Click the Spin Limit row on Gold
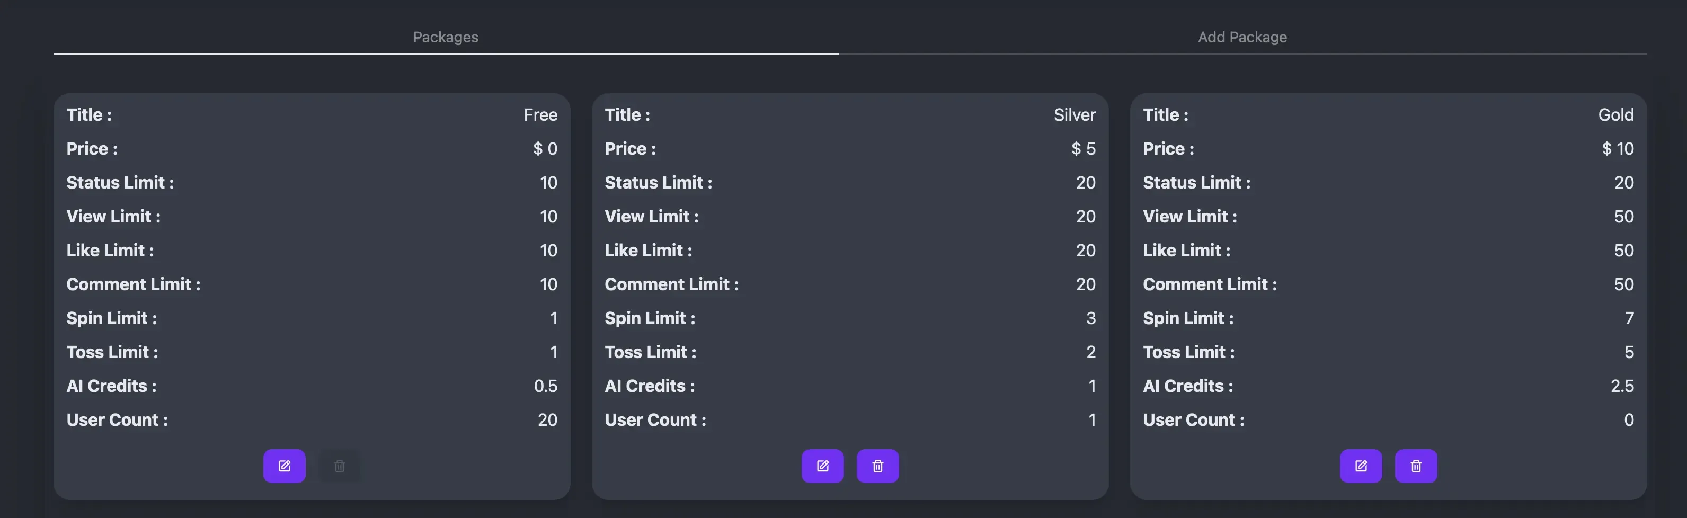Screen dimensions: 1687x518 [1388, 318]
